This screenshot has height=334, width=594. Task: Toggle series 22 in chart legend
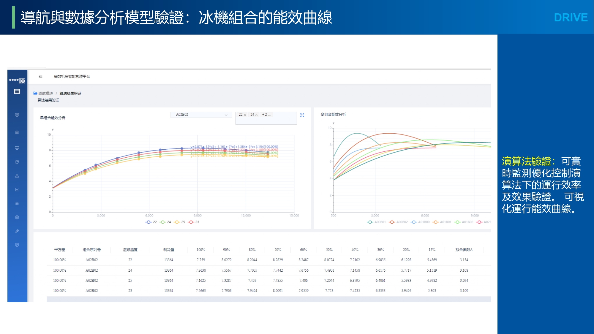151,222
